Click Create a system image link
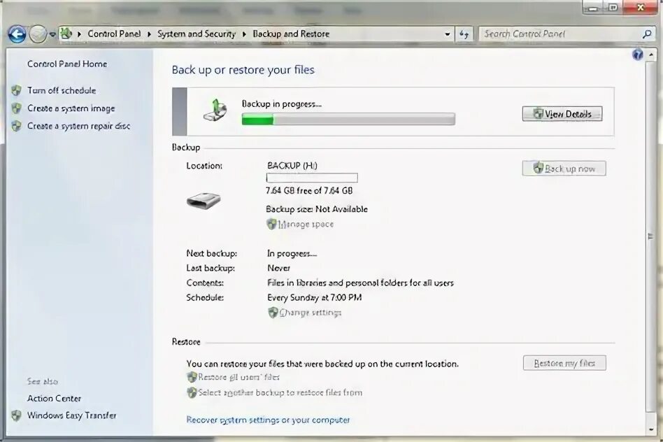663x442 pixels. [x=71, y=108]
